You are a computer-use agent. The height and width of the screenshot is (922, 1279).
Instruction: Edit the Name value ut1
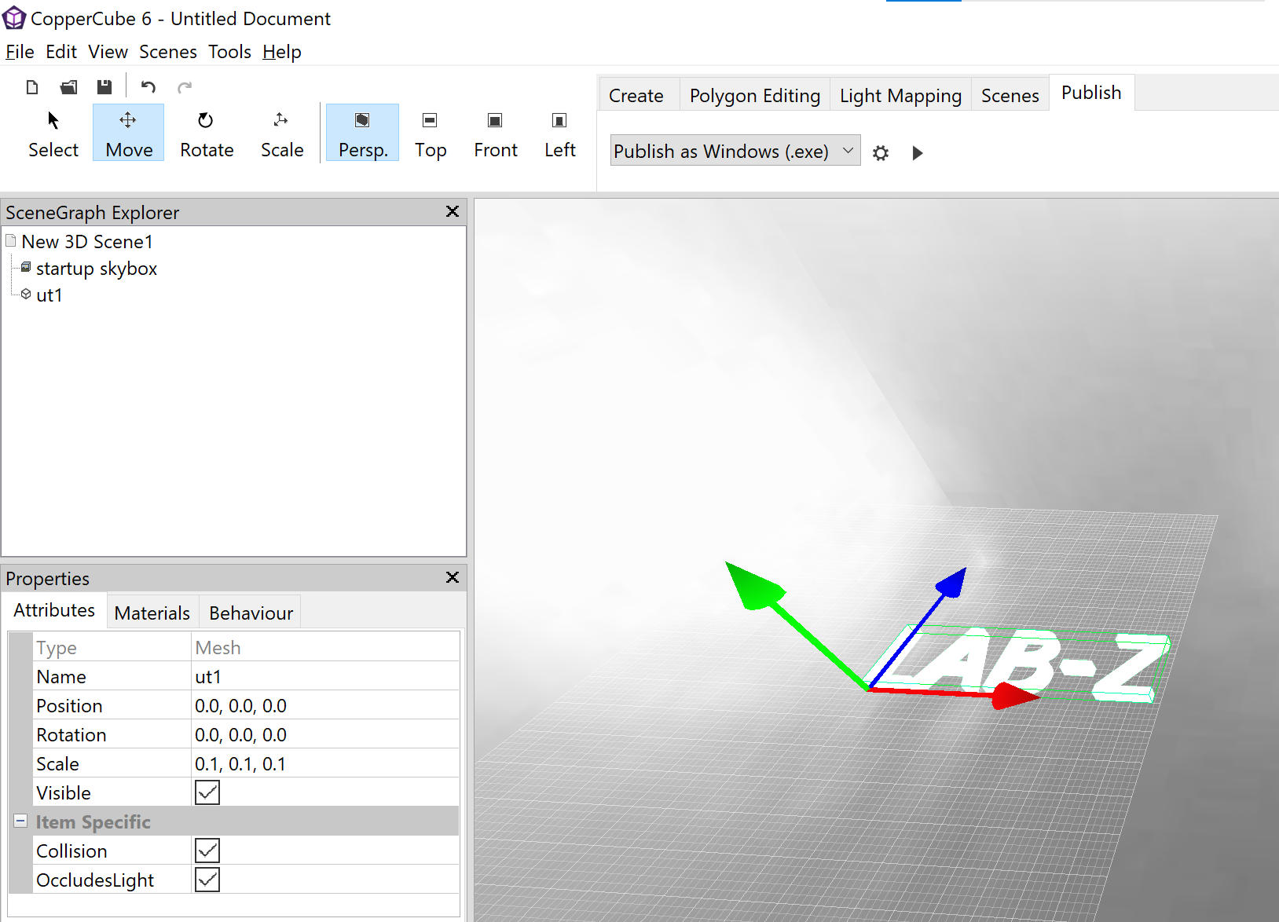point(325,676)
